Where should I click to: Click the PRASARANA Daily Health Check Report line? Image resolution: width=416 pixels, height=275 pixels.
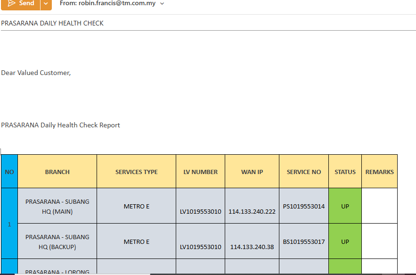coord(60,125)
